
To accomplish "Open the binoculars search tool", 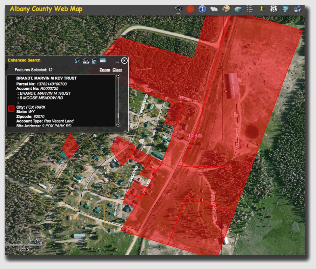I will 178,9.
